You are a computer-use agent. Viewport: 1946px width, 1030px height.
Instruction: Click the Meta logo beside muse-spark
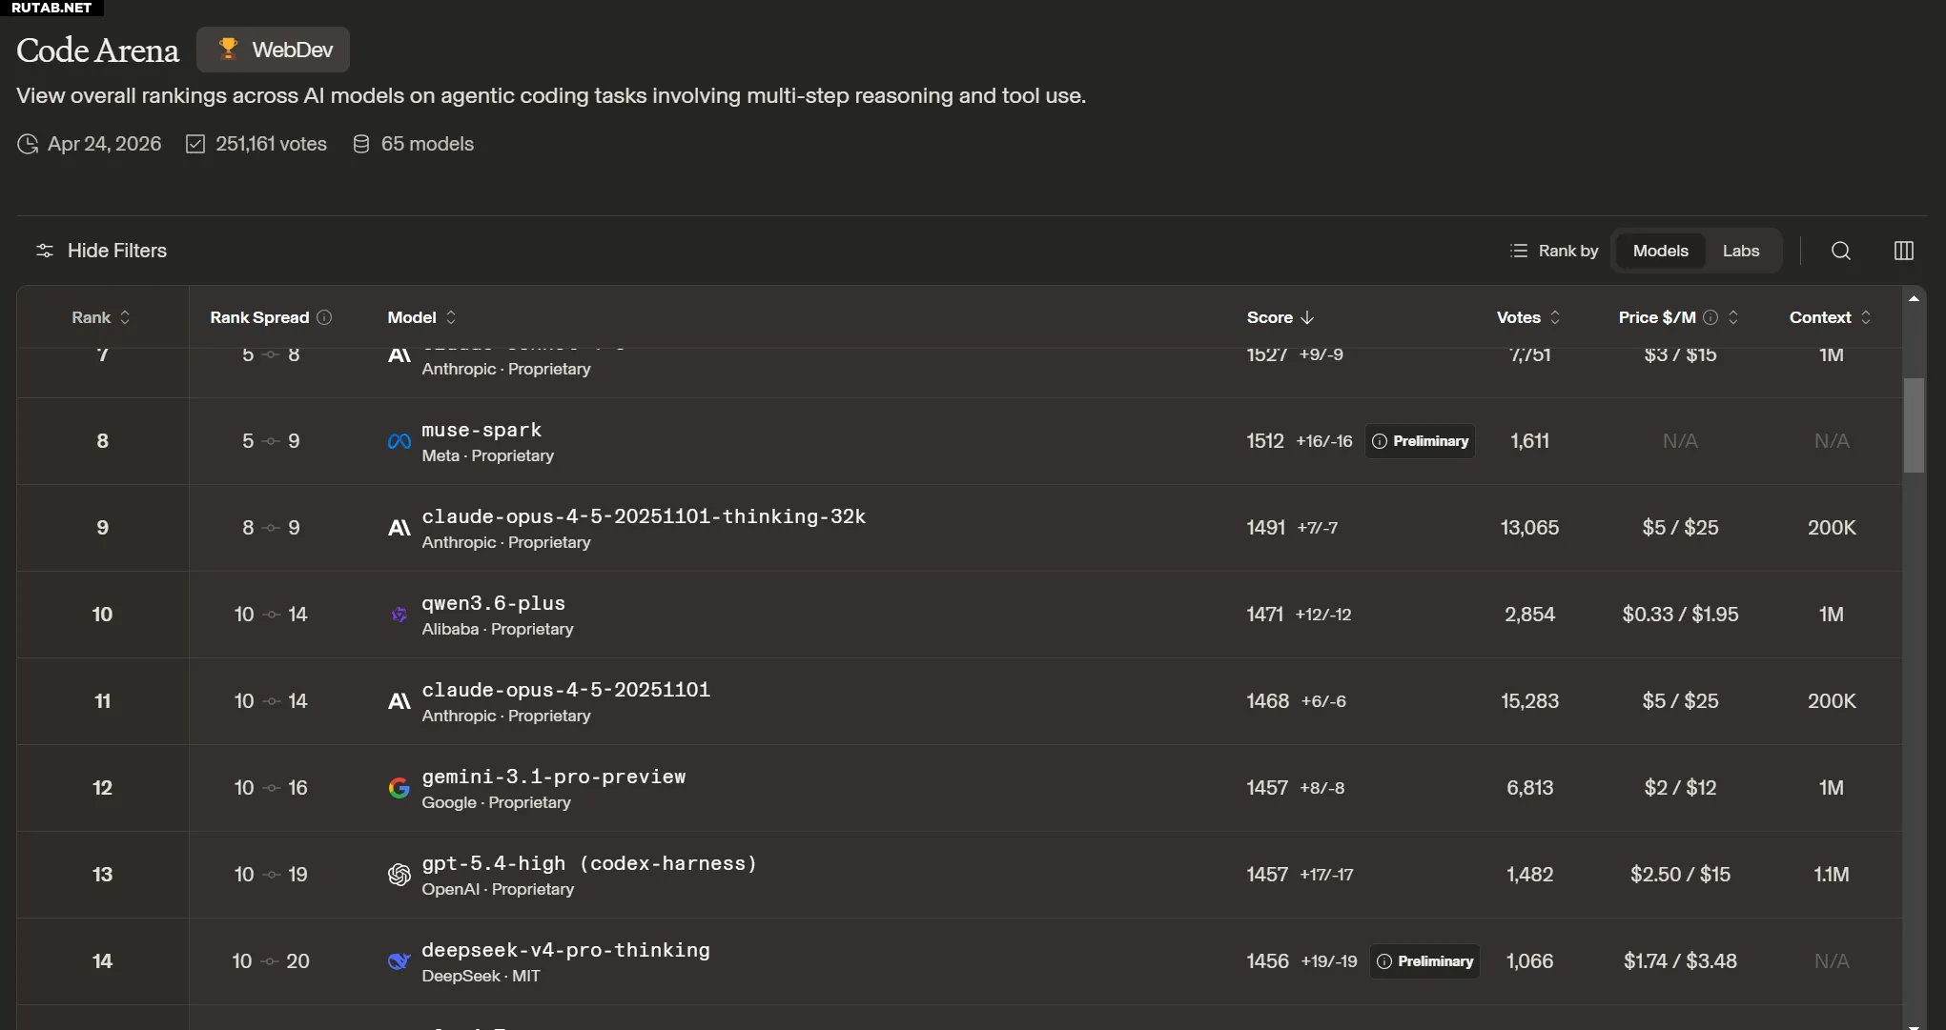click(x=399, y=441)
